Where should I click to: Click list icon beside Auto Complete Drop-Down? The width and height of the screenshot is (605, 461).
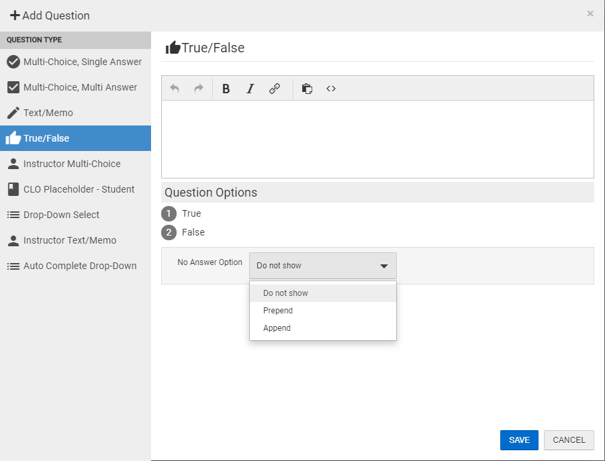[13, 266]
